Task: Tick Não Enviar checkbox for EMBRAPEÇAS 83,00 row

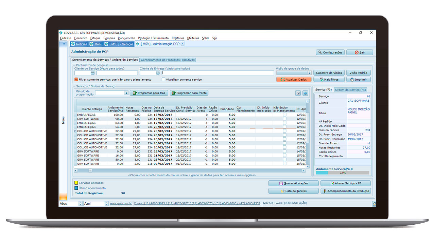Action: 284,123
